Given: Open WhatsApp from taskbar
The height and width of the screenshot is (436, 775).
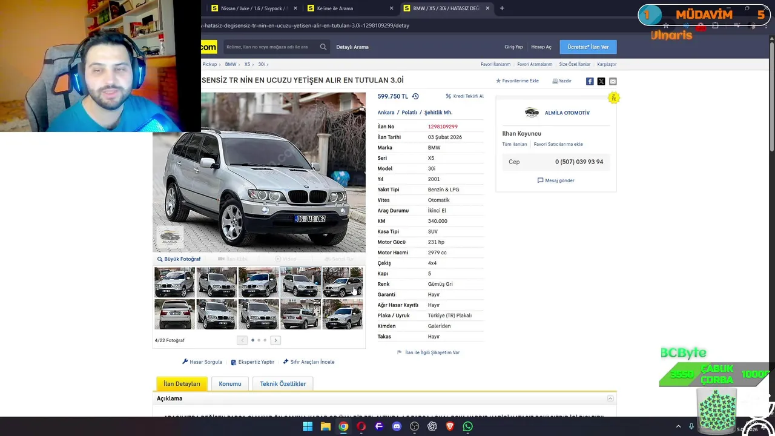Looking at the screenshot, I should coord(467,426).
